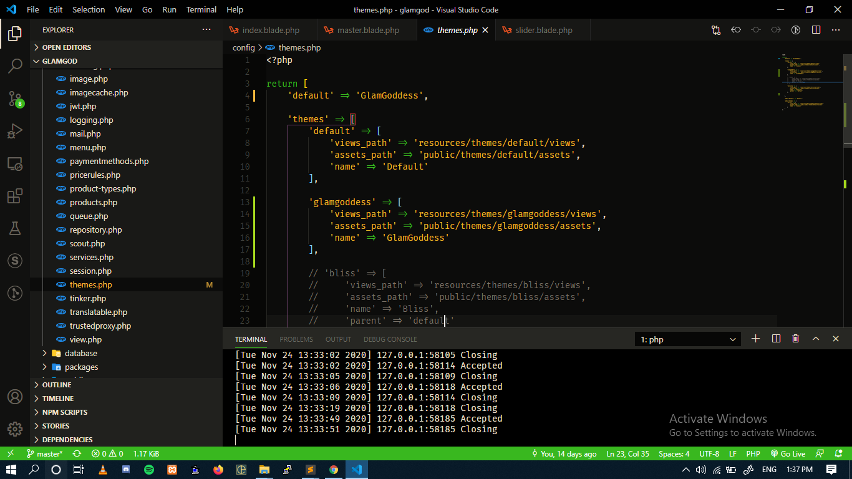Change the PHP language mode
Image resolution: width=852 pixels, height=479 pixels.
point(753,453)
